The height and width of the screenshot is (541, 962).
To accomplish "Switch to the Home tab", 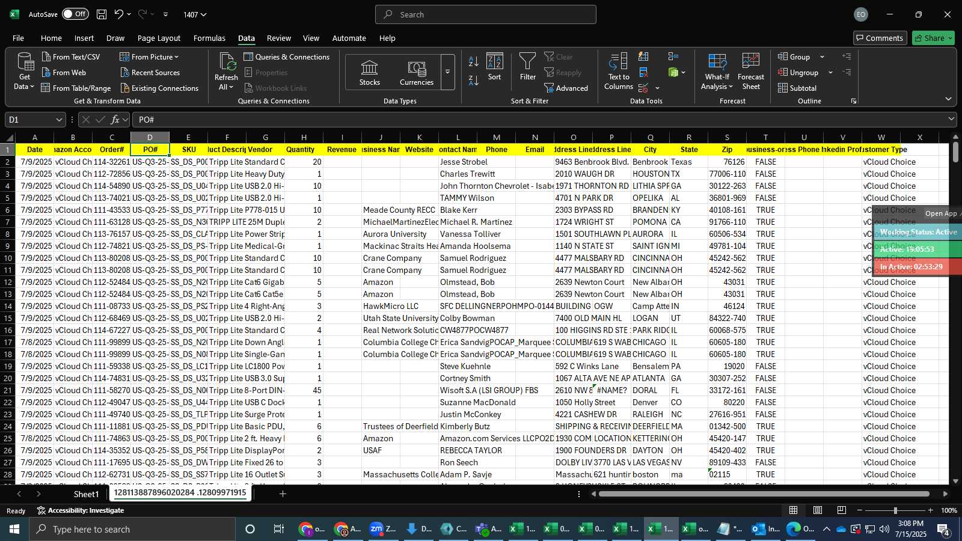I will click(51, 38).
